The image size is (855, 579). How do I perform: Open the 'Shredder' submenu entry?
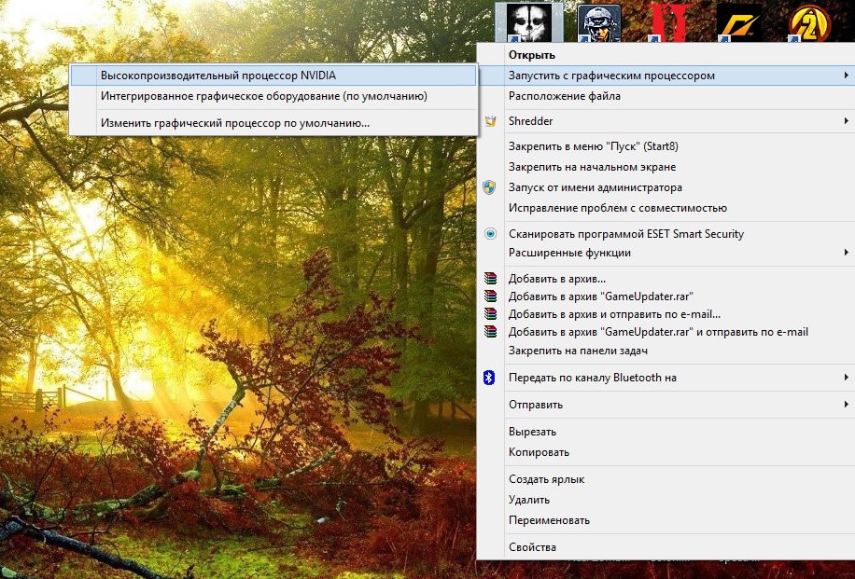click(666, 121)
